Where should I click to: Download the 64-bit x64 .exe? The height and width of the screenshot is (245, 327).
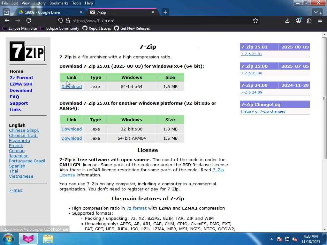(72, 87)
